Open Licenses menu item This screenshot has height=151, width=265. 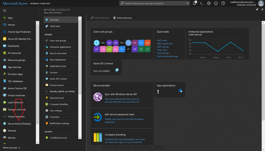click(x=61, y=73)
